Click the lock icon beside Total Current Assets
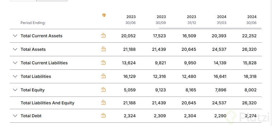 click(x=103, y=36)
